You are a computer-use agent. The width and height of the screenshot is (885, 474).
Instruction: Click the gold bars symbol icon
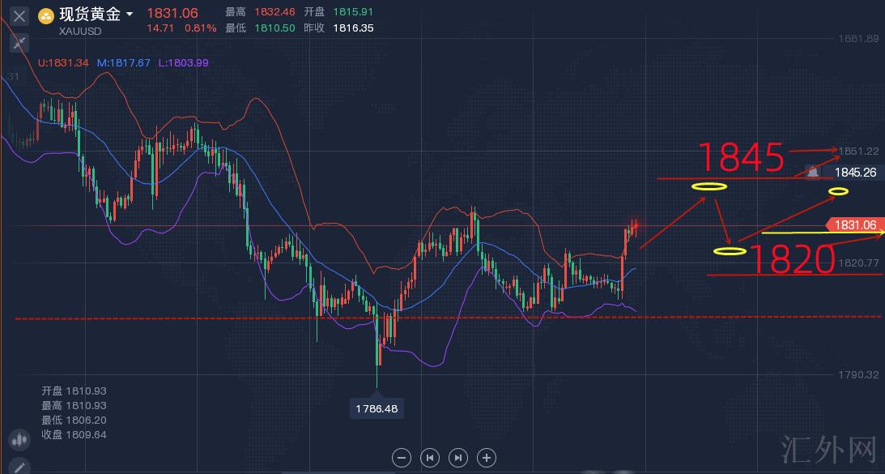46,15
